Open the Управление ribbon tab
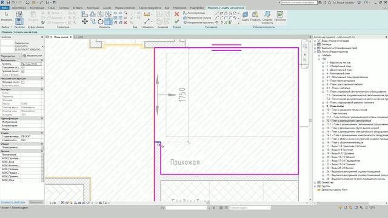Image resolution: width=388 pixels, height=218 pixels. point(179,8)
